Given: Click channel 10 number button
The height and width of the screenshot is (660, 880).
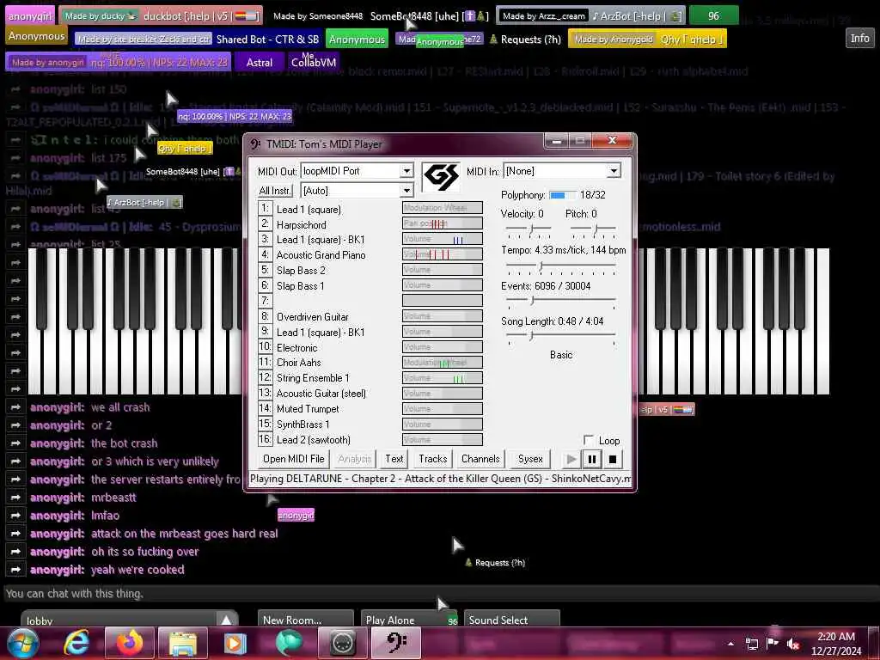Looking at the screenshot, I should click(265, 347).
